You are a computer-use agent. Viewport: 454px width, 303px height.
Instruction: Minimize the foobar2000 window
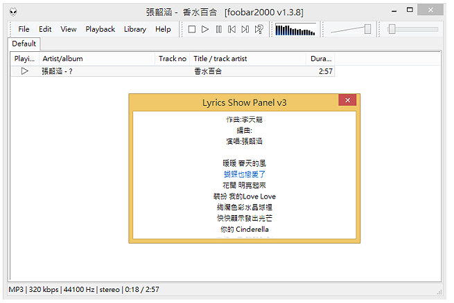click(394, 10)
